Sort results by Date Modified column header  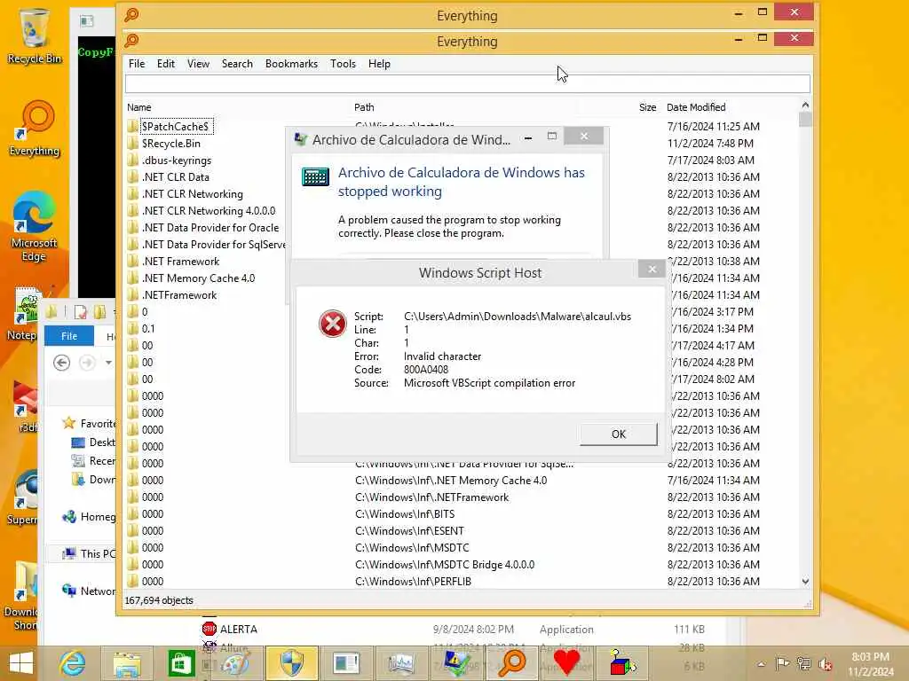pos(696,107)
